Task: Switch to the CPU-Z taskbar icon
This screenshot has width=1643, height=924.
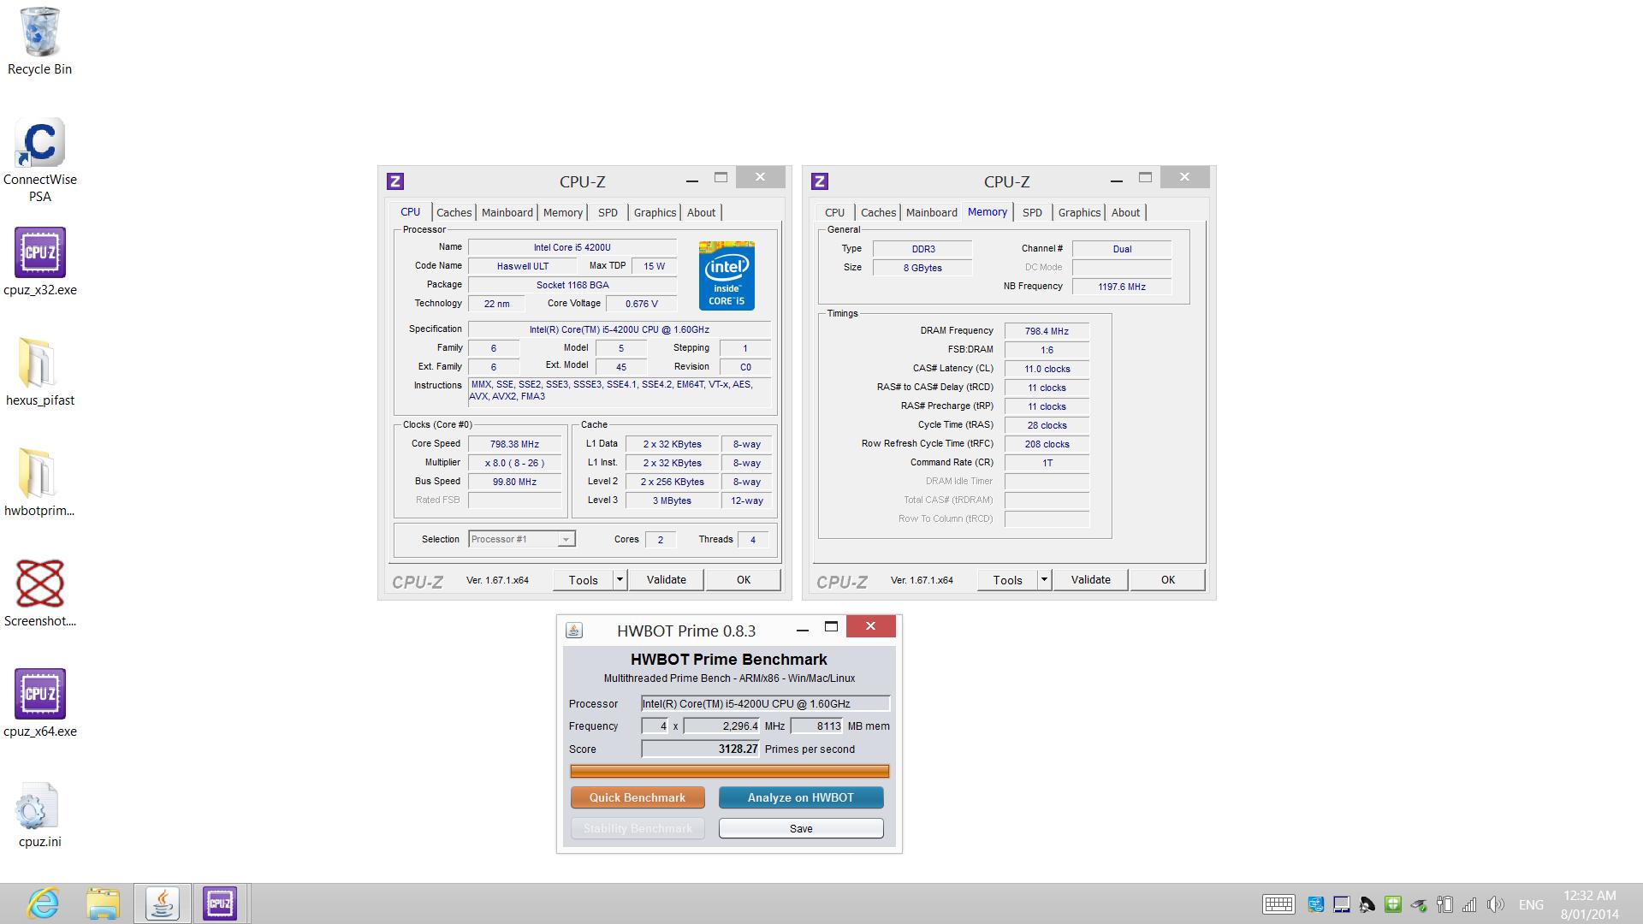Action: (220, 903)
